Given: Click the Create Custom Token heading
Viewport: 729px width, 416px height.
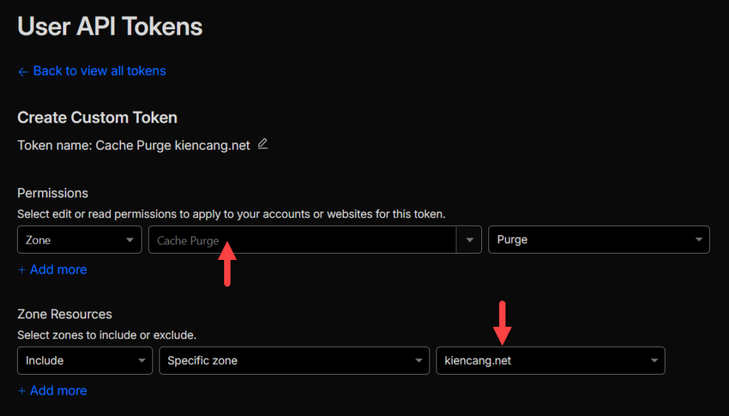Looking at the screenshot, I should coord(97,118).
